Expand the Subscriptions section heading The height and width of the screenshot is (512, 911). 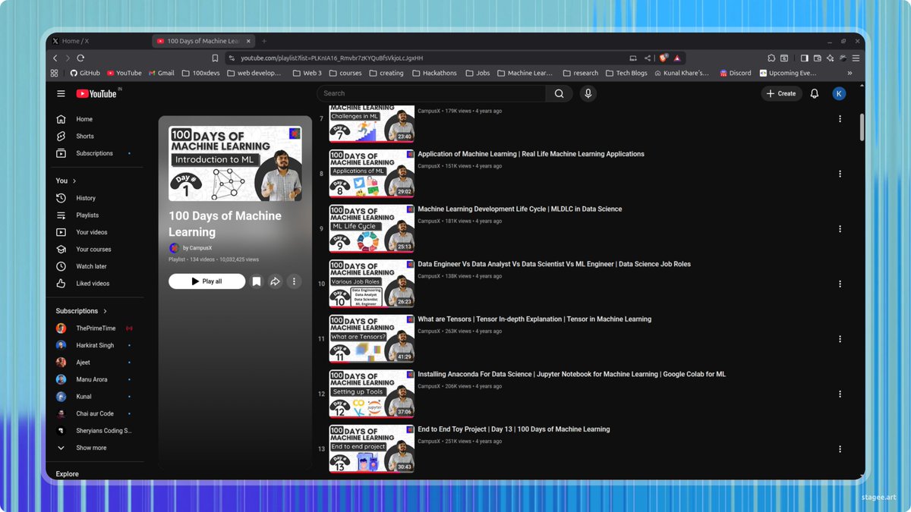81,311
